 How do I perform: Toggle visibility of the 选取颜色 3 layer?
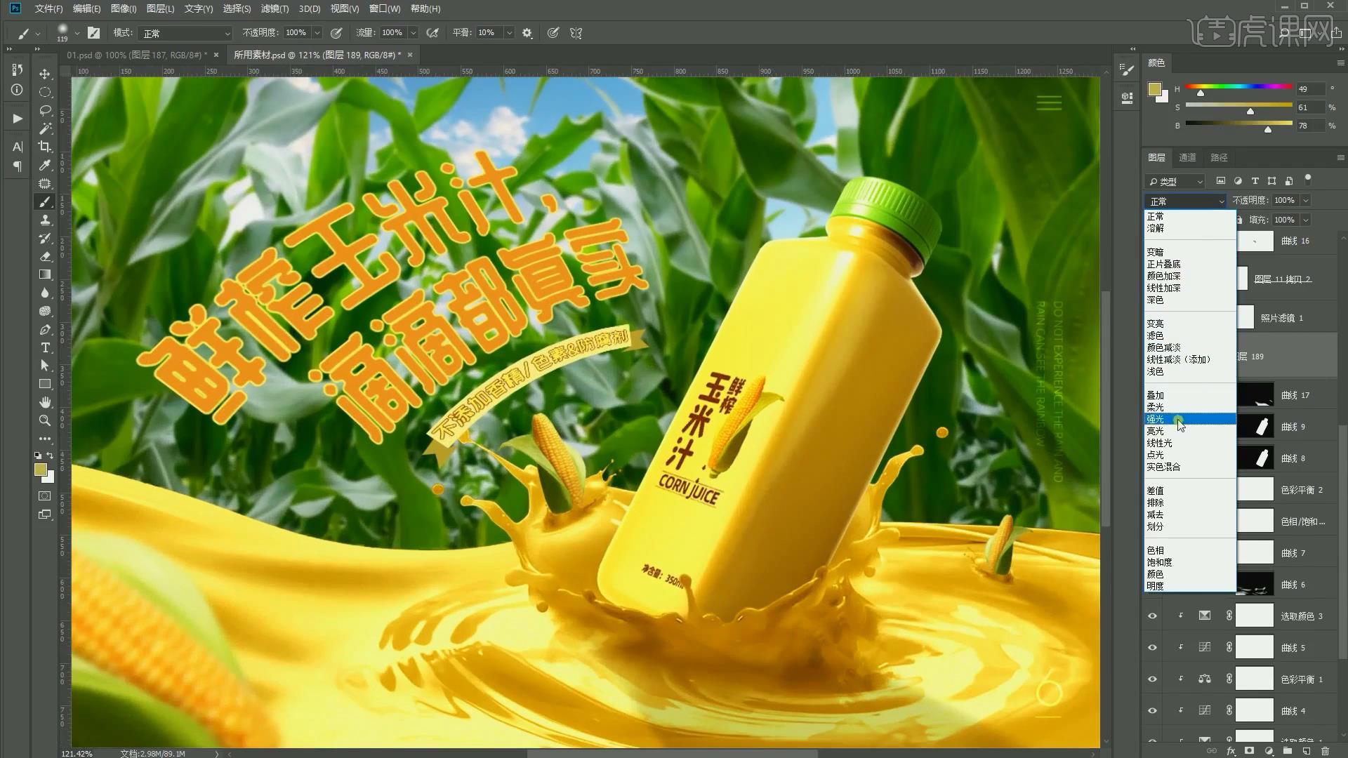coord(1151,616)
